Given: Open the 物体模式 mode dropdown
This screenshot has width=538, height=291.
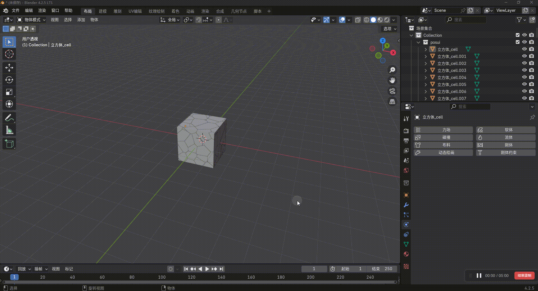Looking at the screenshot, I should coord(31,20).
